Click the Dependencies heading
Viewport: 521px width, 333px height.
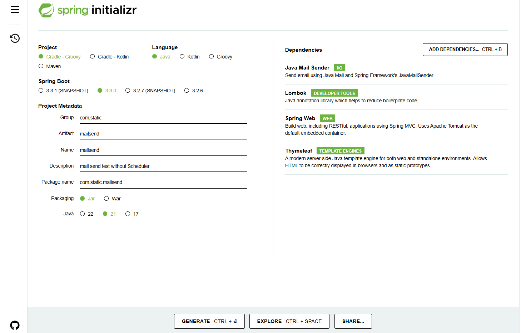pos(303,50)
